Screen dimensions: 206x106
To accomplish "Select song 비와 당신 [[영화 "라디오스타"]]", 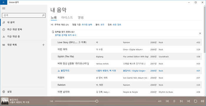I will click(126, 64).
